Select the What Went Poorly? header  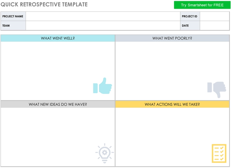pyautogui.click(x=172, y=38)
